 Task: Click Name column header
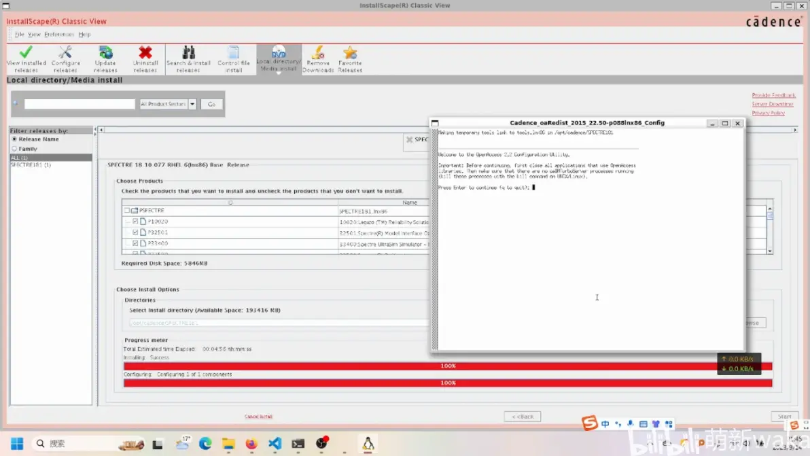pyautogui.click(x=410, y=203)
